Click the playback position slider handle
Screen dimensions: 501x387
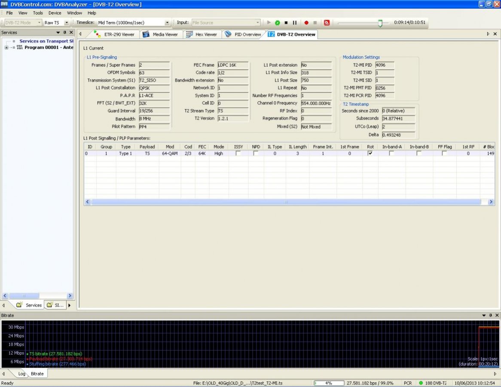pyautogui.click(x=380, y=23)
